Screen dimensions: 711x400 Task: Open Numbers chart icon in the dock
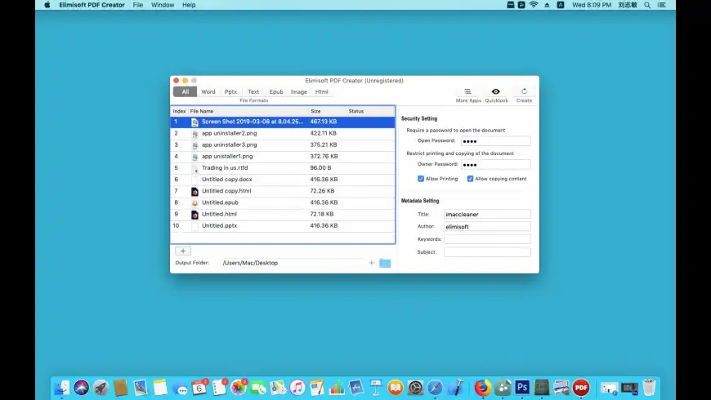337,388
